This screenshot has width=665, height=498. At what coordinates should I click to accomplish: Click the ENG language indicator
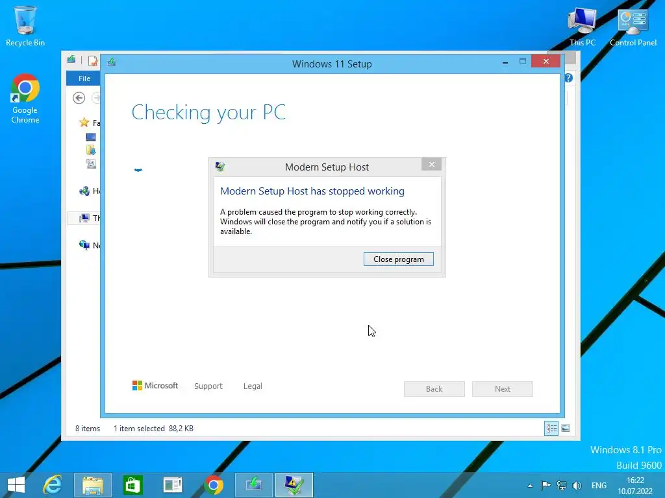599,485
